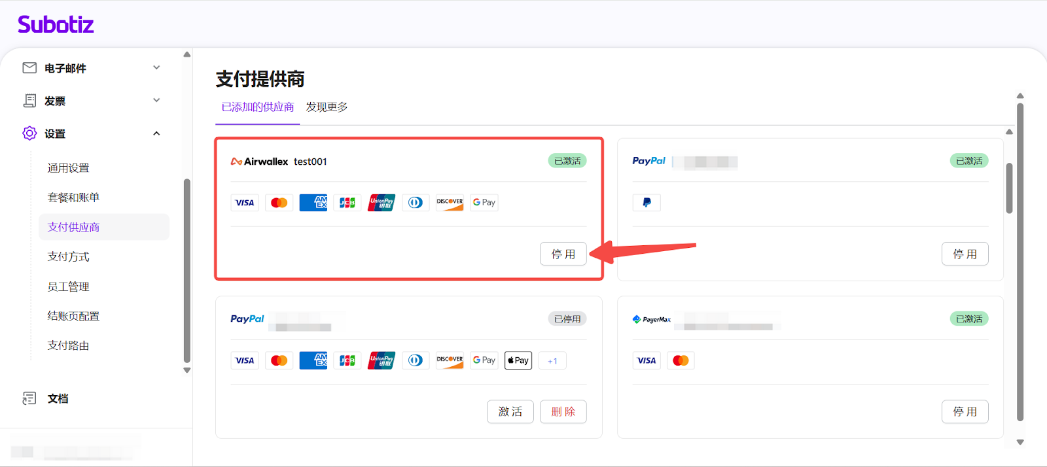Click the invoice icon in sidebar
Viewport: 1047px width, 467px height.
click(29, 101)
